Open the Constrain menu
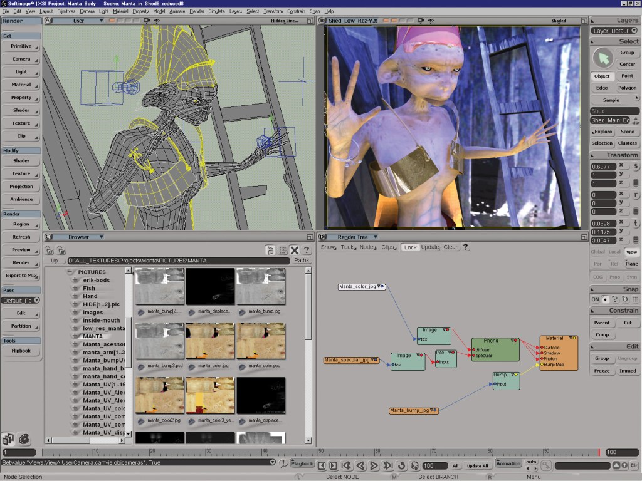This screenshot has height=481, width=642. pos(296,11)
